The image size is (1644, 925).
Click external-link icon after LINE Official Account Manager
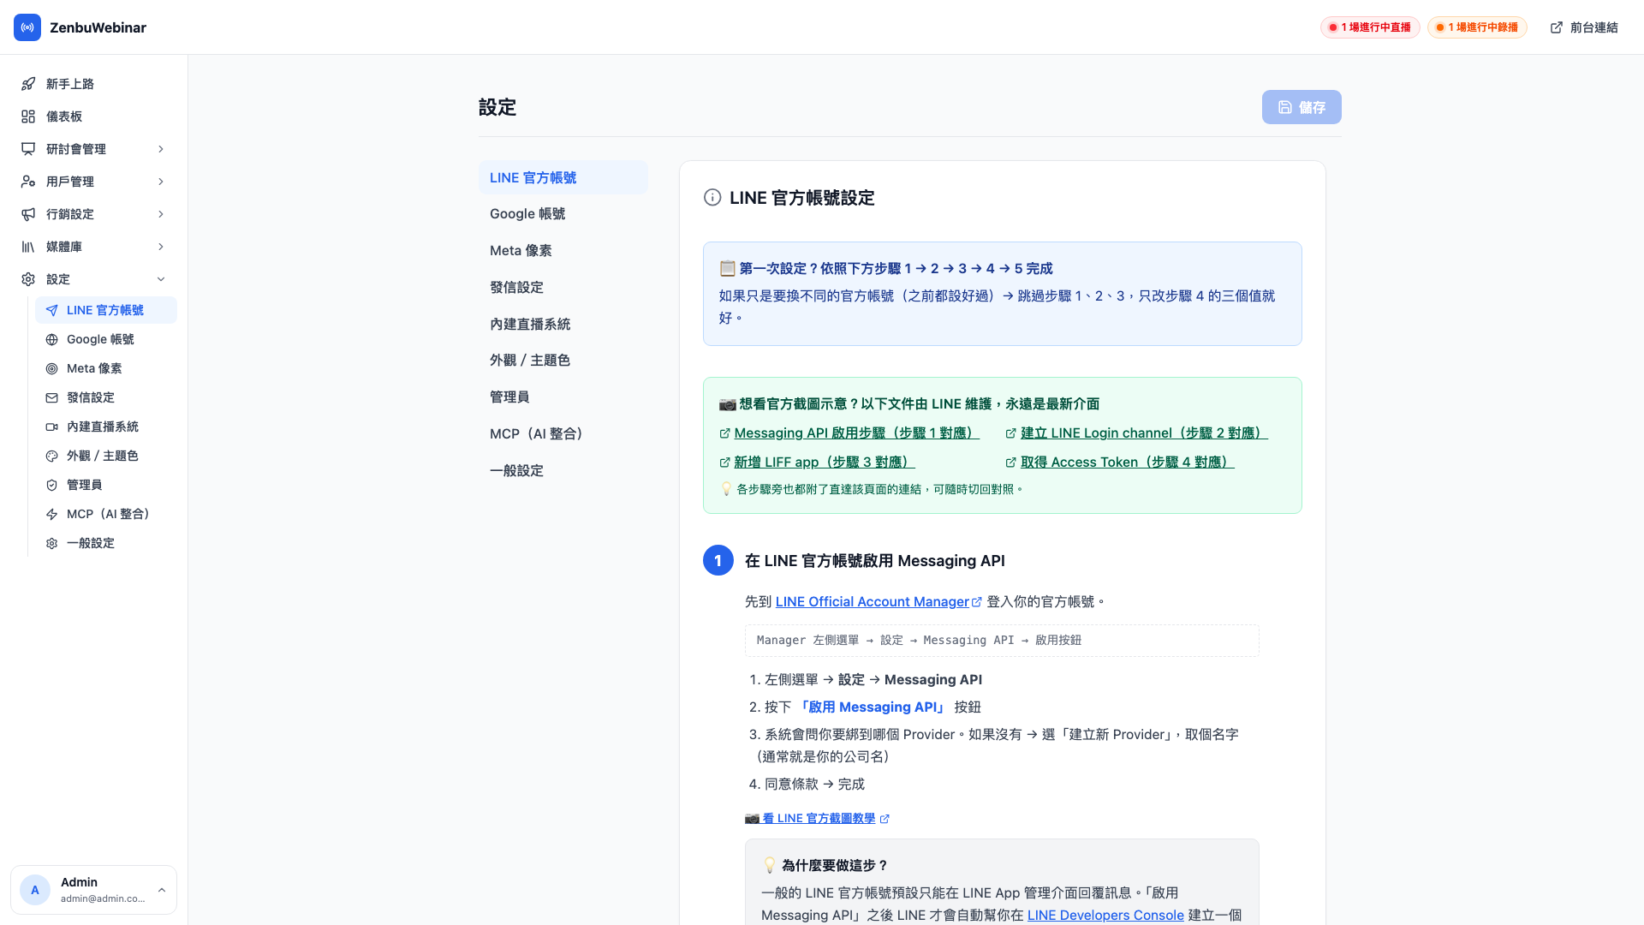pyautogui.click(x=977, y=602)
